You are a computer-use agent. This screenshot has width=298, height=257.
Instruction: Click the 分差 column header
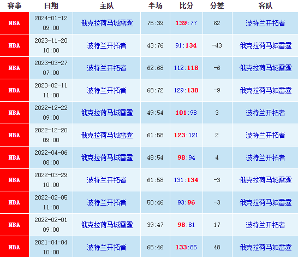tap(217, 5)
